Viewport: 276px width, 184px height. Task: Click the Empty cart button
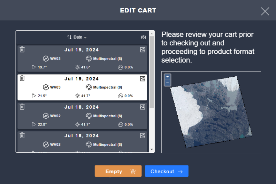tap(118, 171)
